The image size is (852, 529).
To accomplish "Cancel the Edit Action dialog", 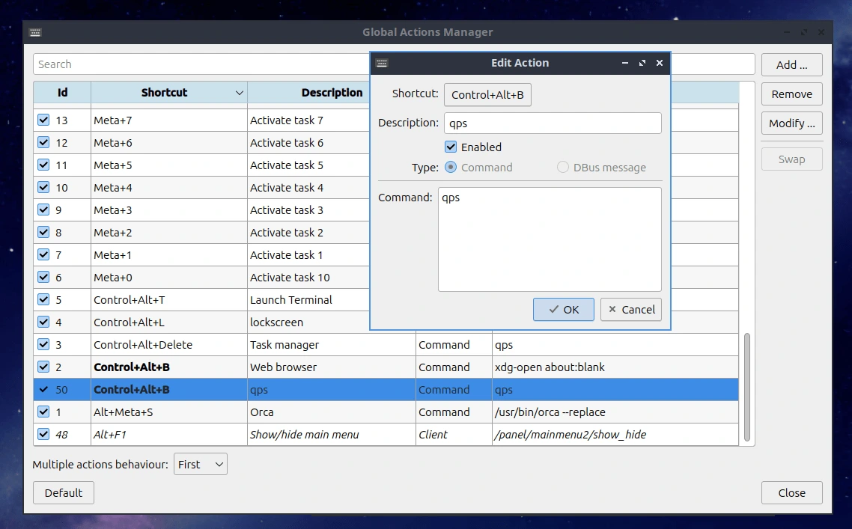I will tap(631, 310).
